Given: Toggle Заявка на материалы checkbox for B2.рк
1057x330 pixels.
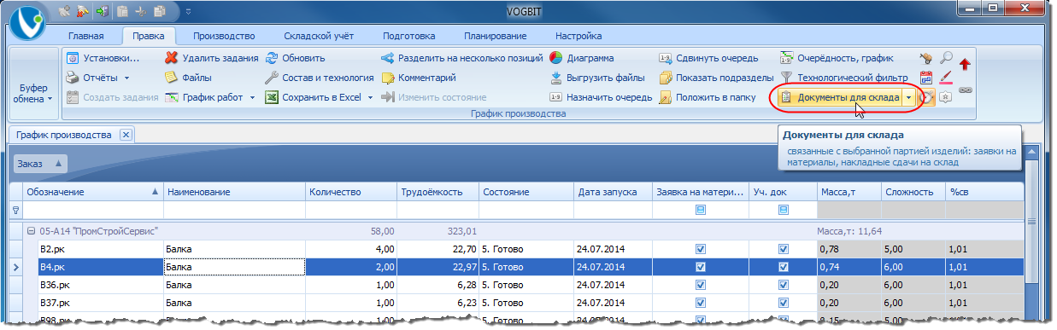Looking at the screenshot, I should (701, 249).
